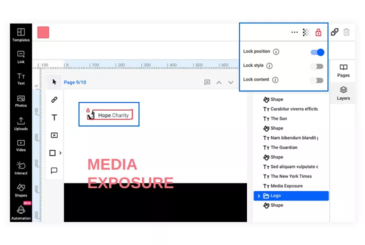Switch to the Pages tab

coord(343,71)
